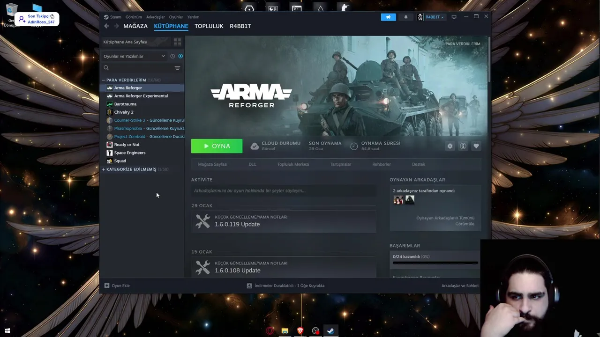Open the Görünüm menu
Image resolution: width=600 pixels, height=337 pixels.
[134, 17]
